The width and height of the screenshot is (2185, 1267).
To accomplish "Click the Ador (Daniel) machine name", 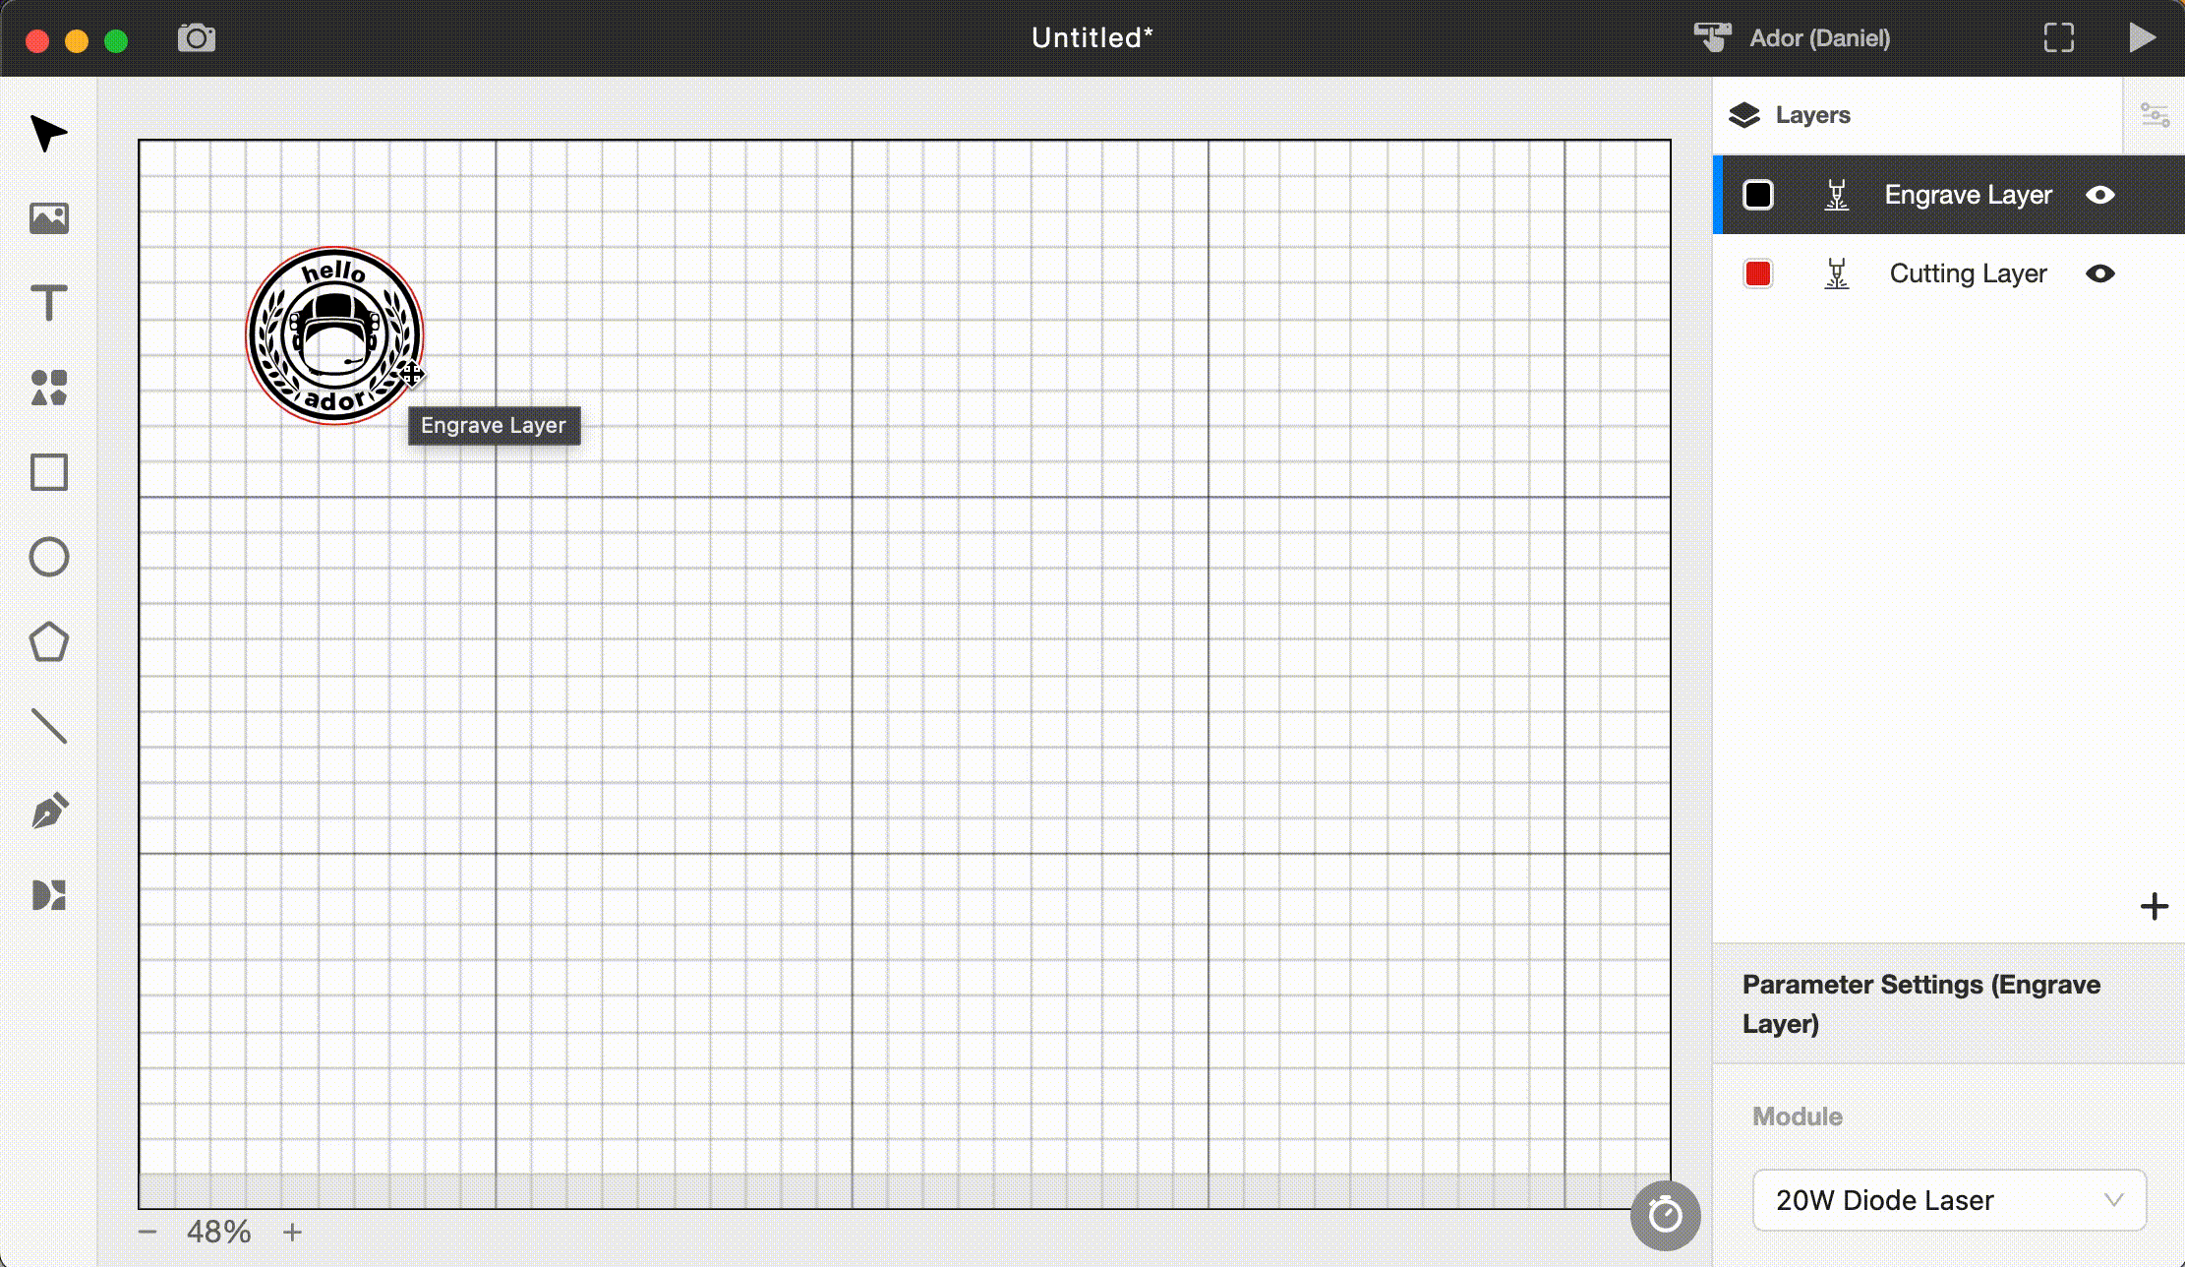I will (1819, 38).
